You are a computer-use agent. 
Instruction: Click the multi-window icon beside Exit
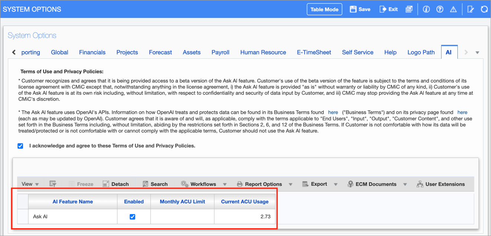pos(409,9)
